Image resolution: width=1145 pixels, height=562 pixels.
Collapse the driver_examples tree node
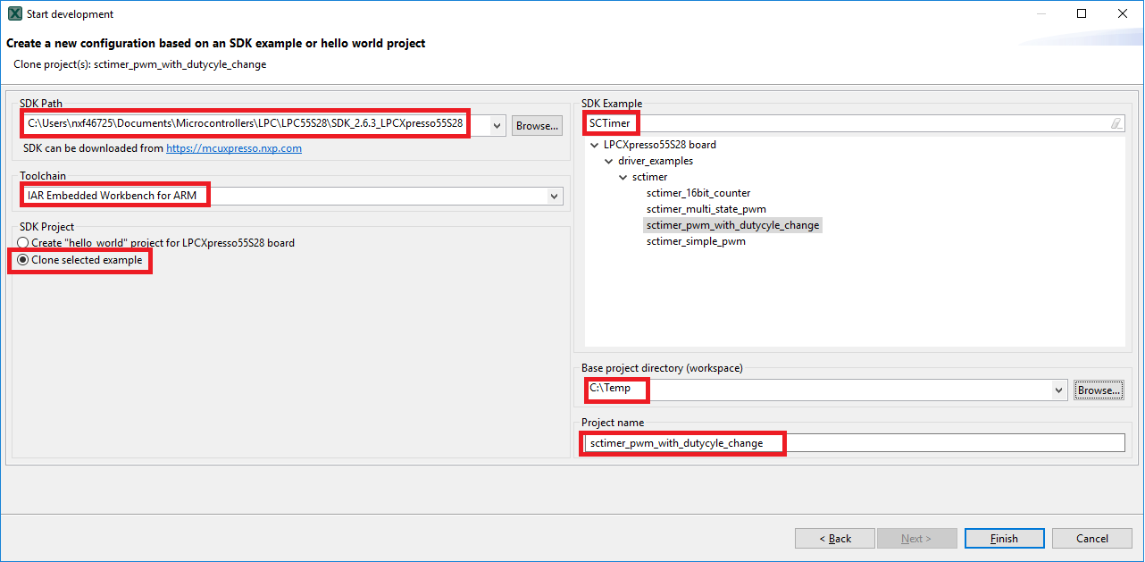609,161
